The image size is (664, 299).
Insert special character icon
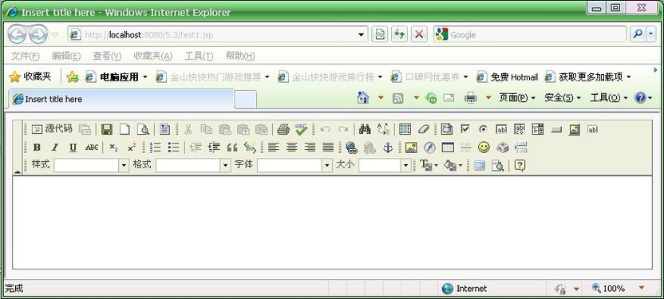point(502,148)
